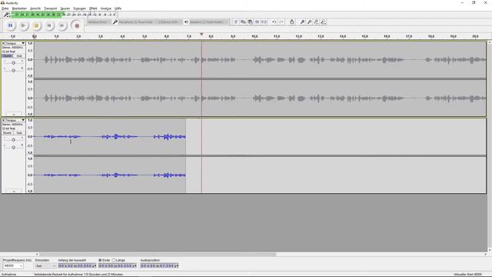Open the Transport menu
492x277 pixels.
tap(50, 8)
